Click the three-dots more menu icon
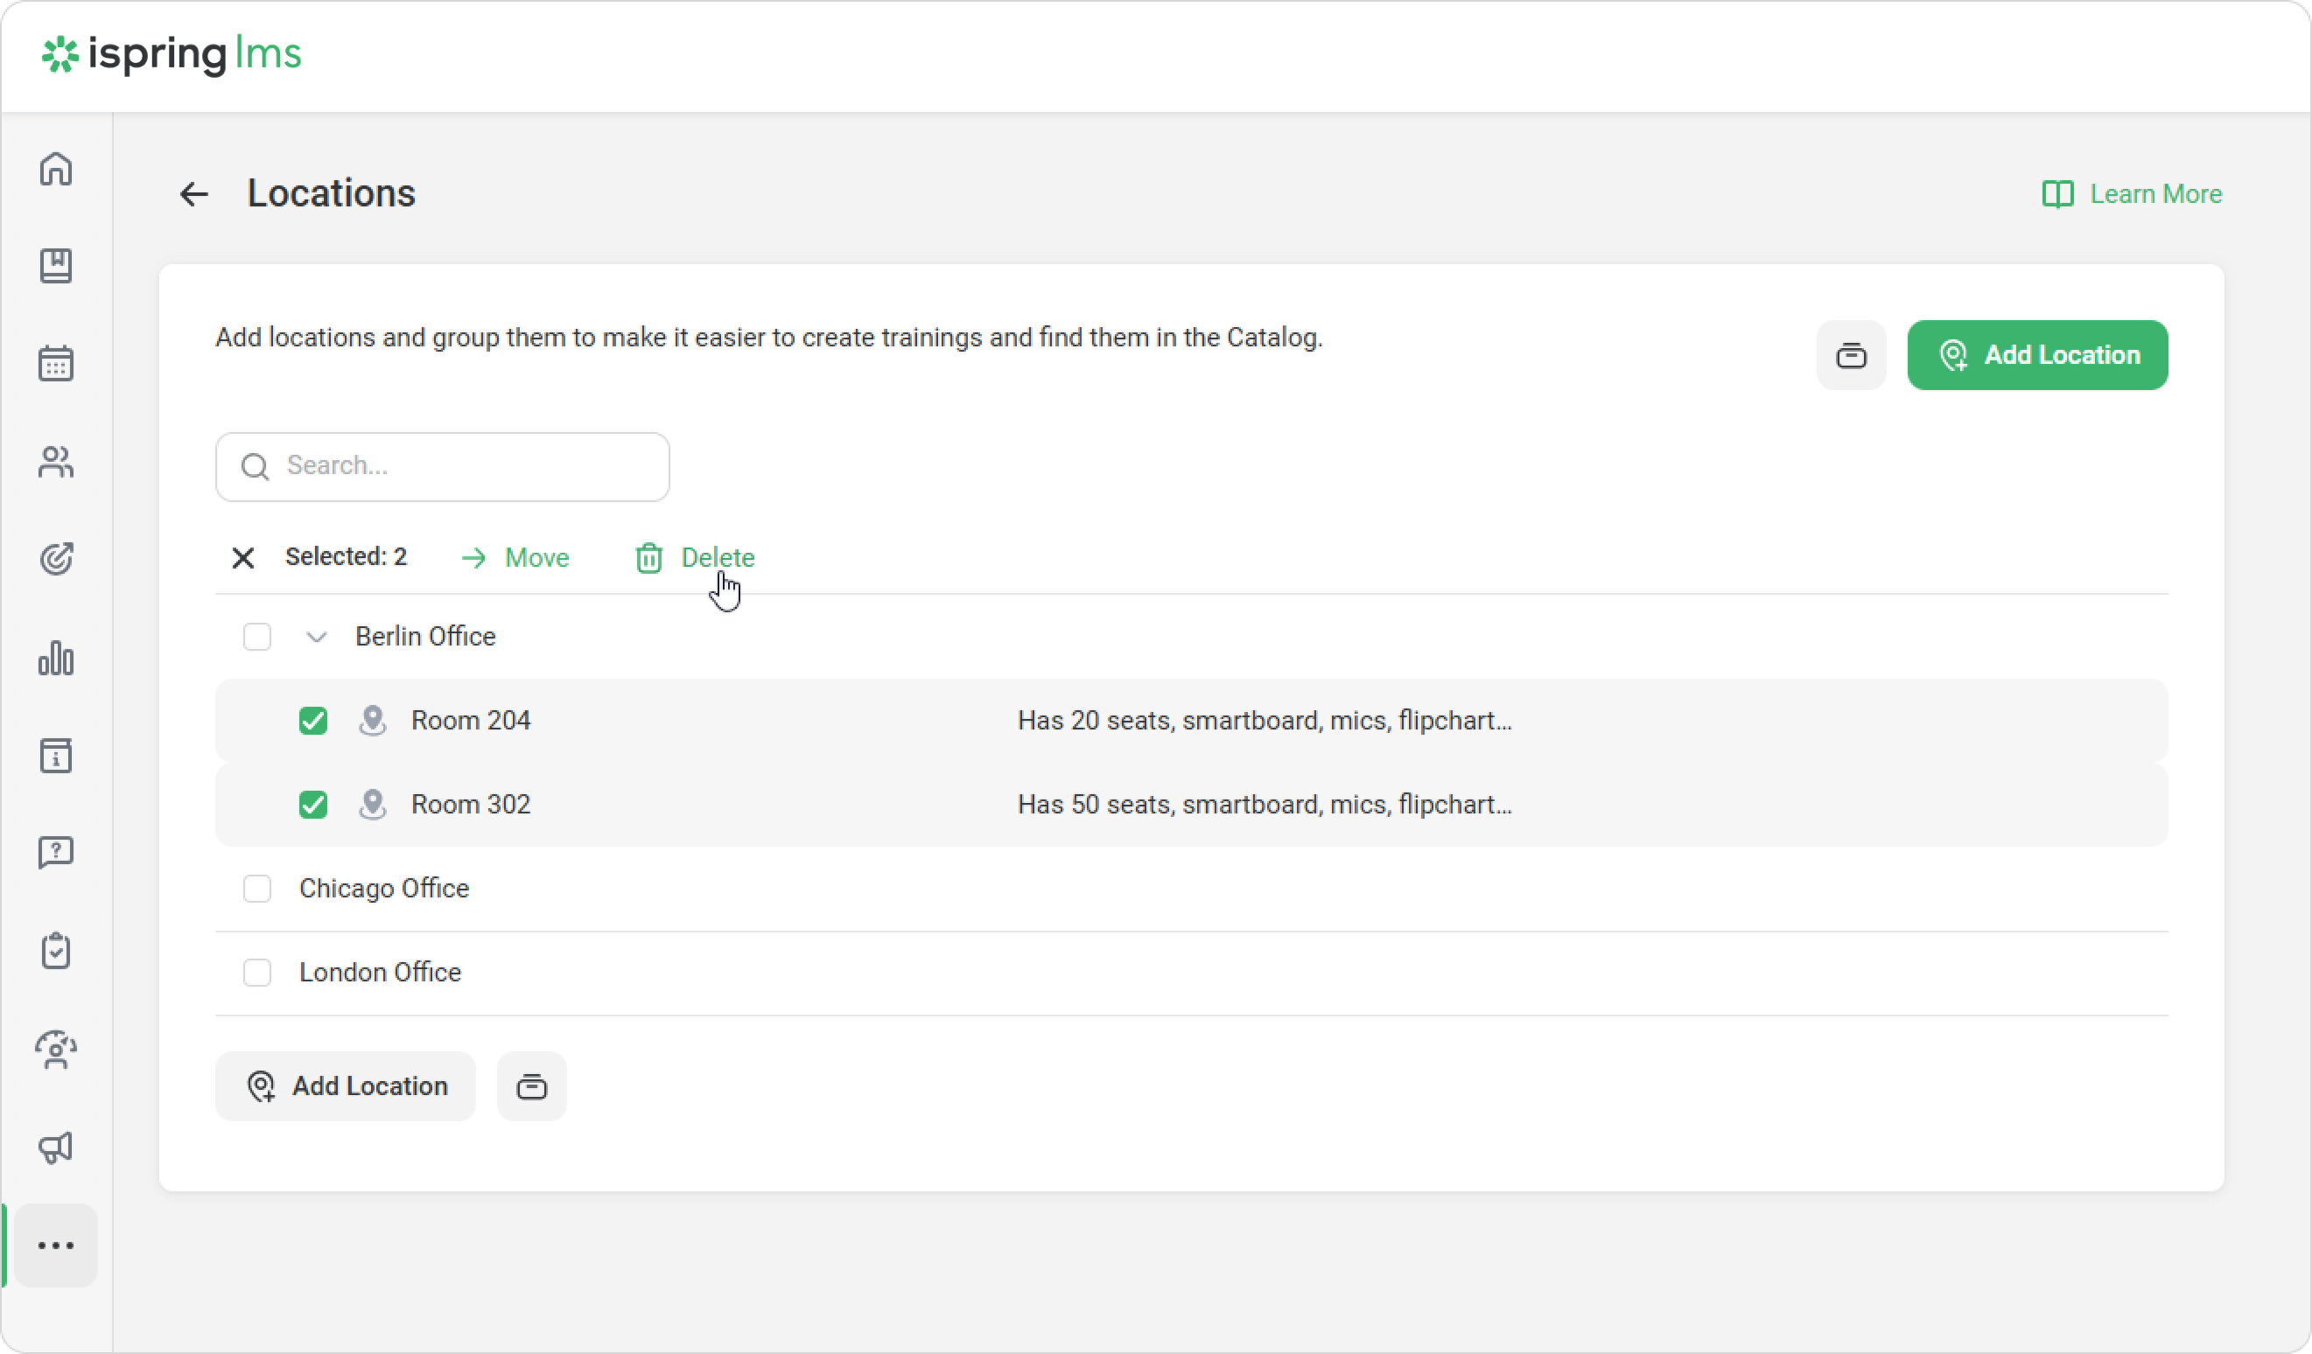 coord(56,1246)
